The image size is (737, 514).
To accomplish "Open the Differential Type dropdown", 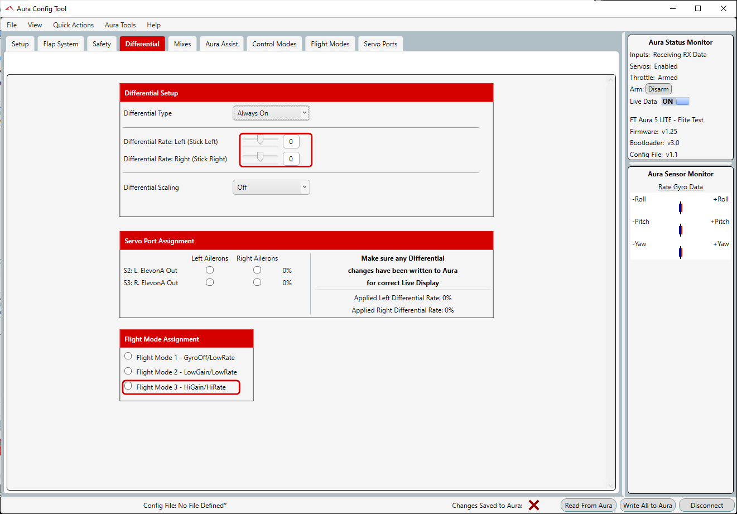I will pos(271,113).
